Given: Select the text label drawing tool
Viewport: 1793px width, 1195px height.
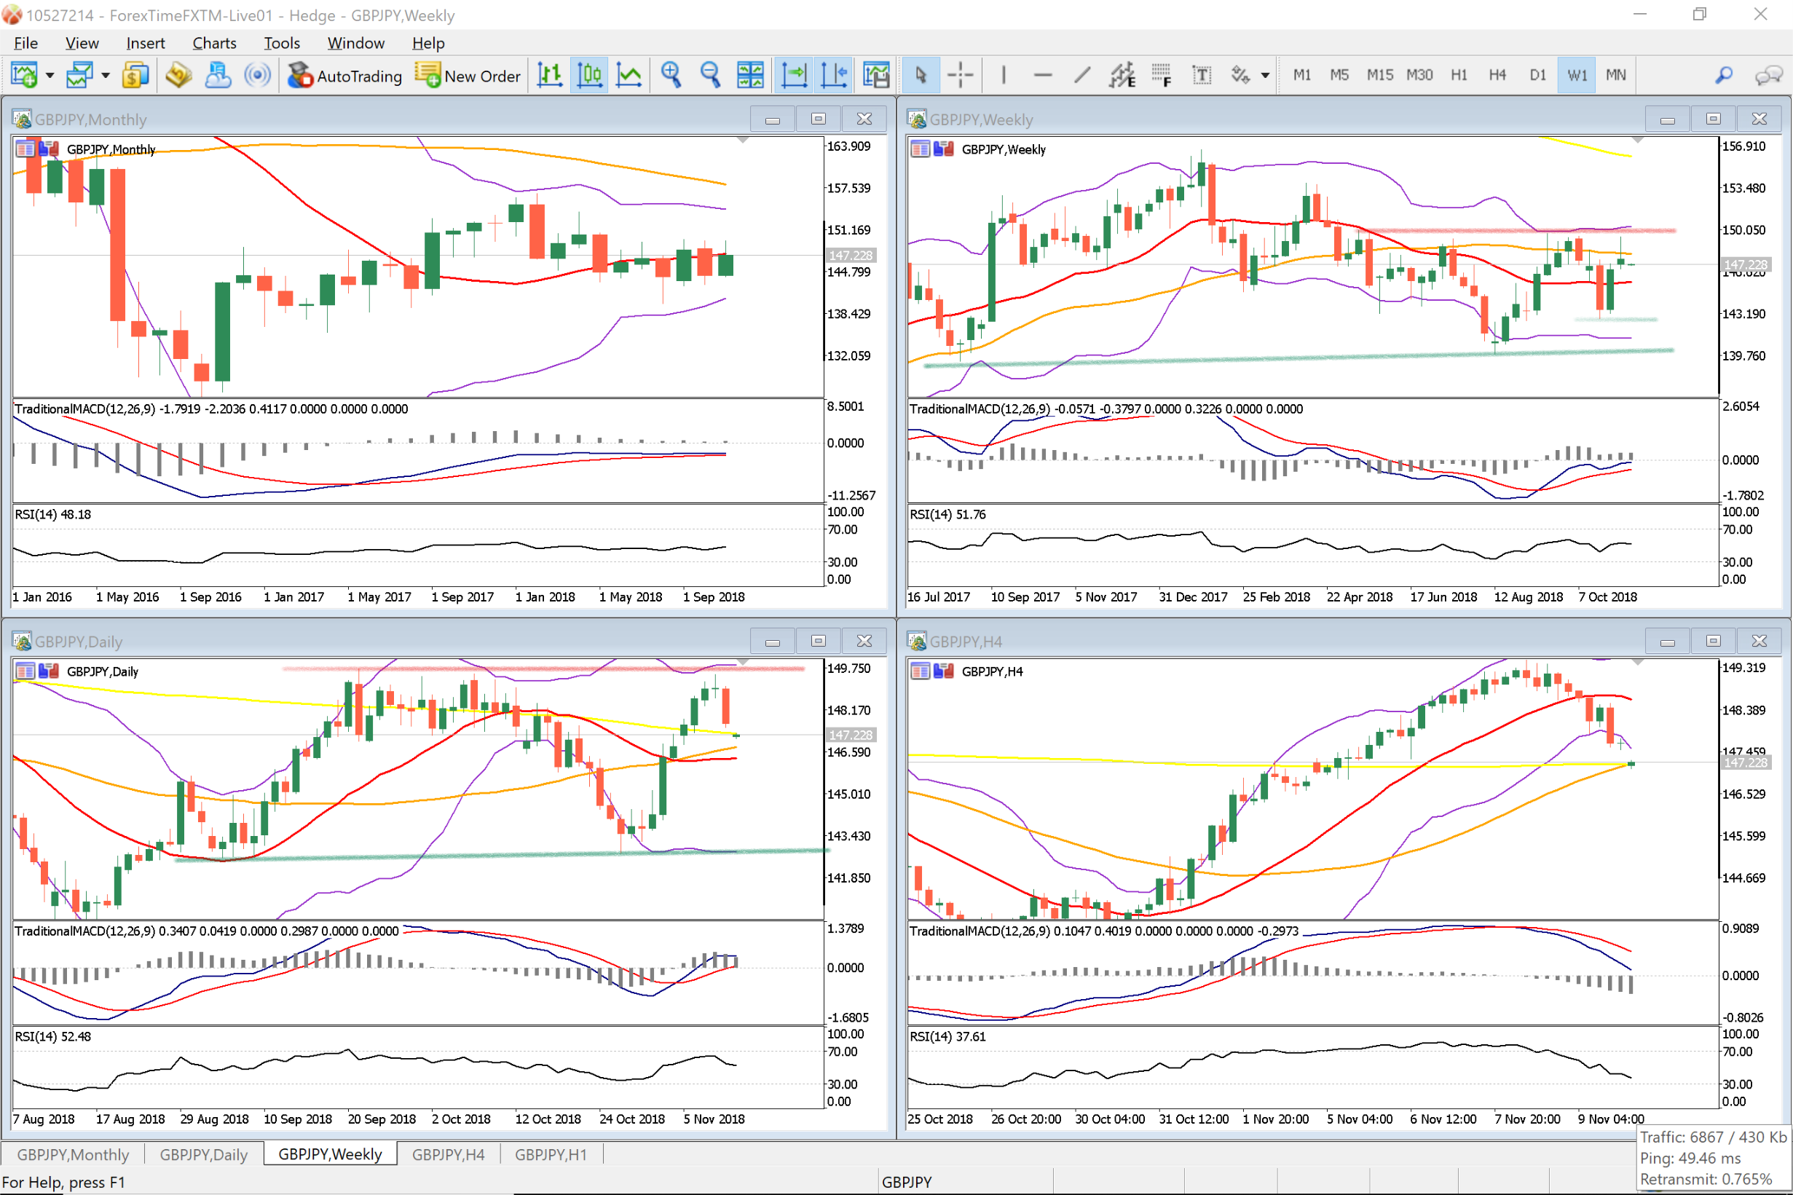Looking at the screenshot, I should (1201, 75).
